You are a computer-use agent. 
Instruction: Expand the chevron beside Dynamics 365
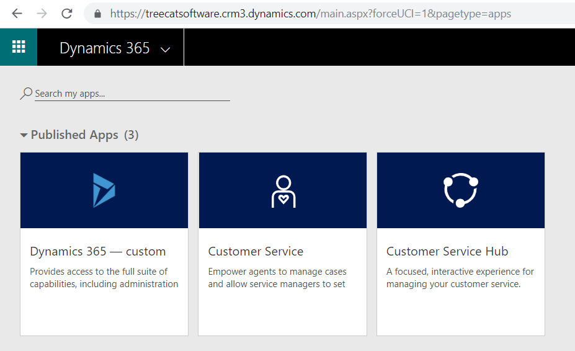click(165, 50)
